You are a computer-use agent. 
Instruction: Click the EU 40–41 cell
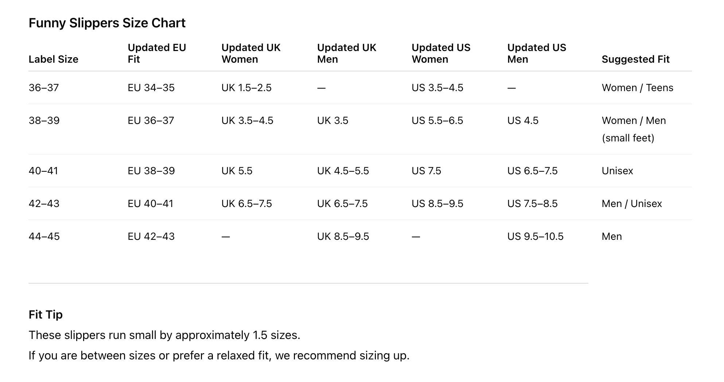(150, 204)
